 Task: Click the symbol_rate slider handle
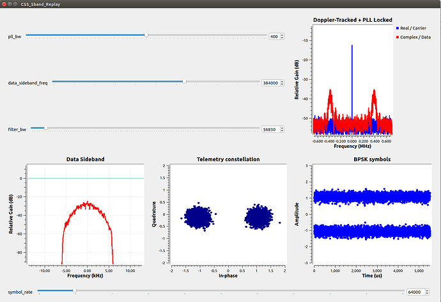[x=75, y=291]
